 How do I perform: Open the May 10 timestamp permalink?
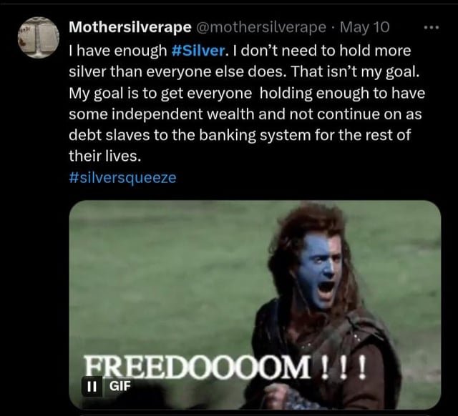tap(364, 27)
